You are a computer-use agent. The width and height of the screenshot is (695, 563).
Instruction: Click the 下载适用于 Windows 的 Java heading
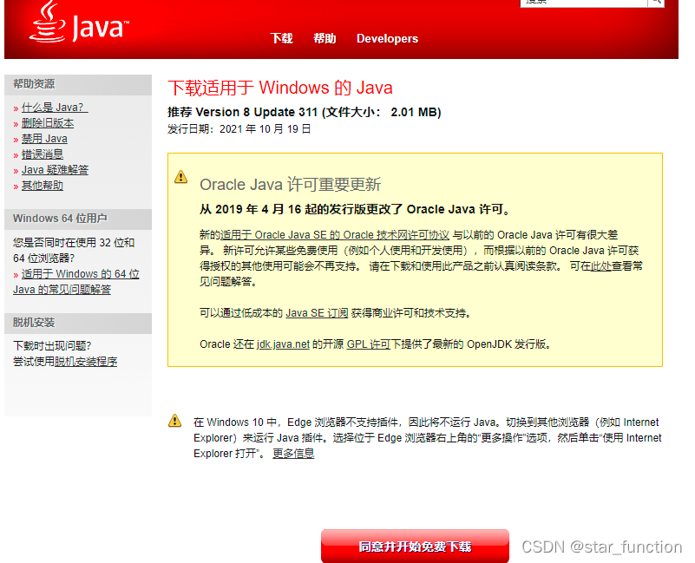click(280, 88)
